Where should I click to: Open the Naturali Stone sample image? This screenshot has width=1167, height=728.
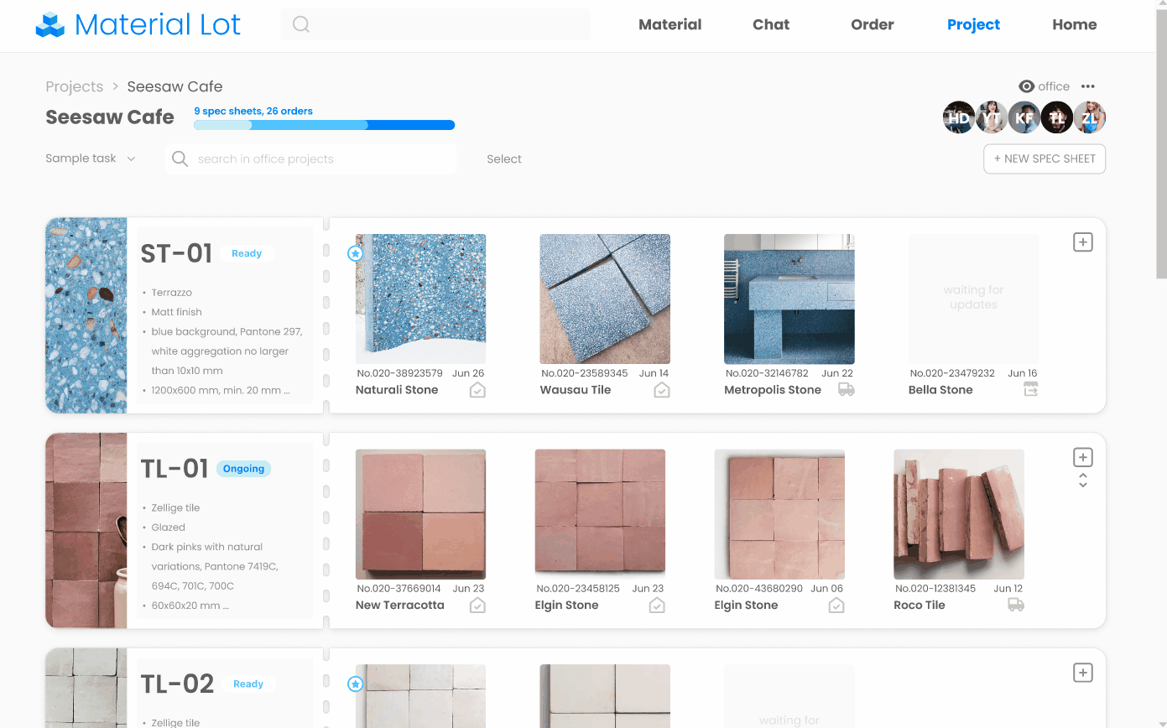[x=421, y=299]
